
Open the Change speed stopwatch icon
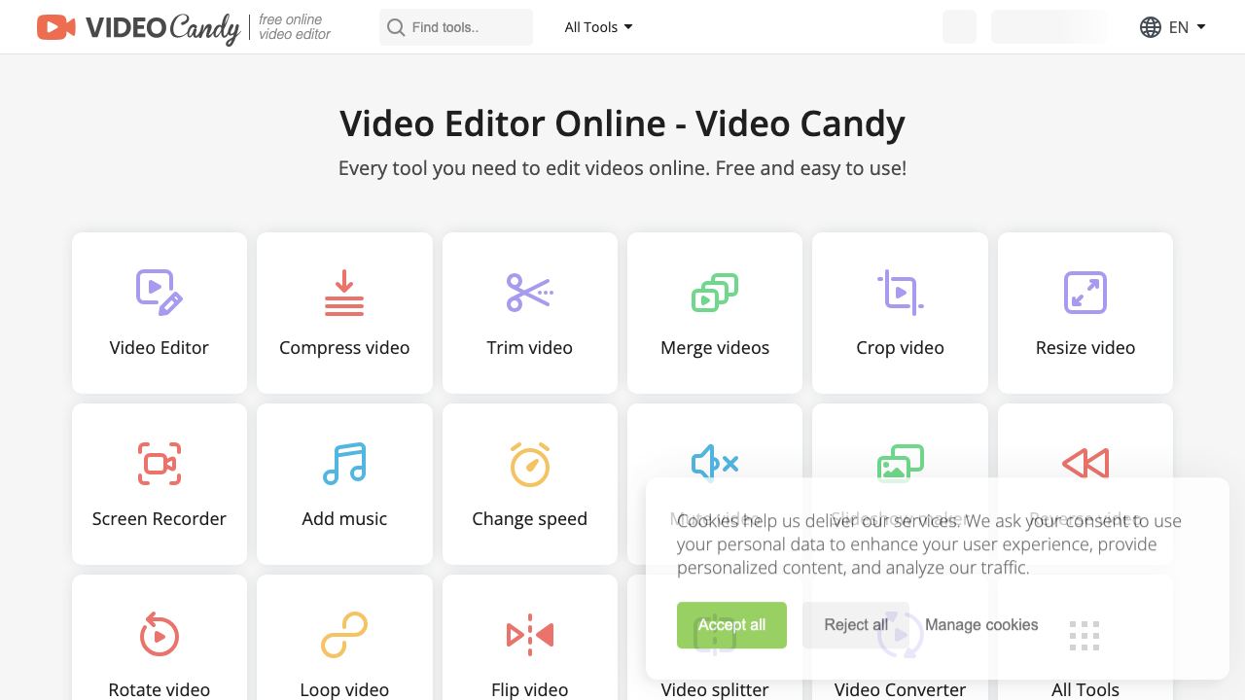pos(530,464)
